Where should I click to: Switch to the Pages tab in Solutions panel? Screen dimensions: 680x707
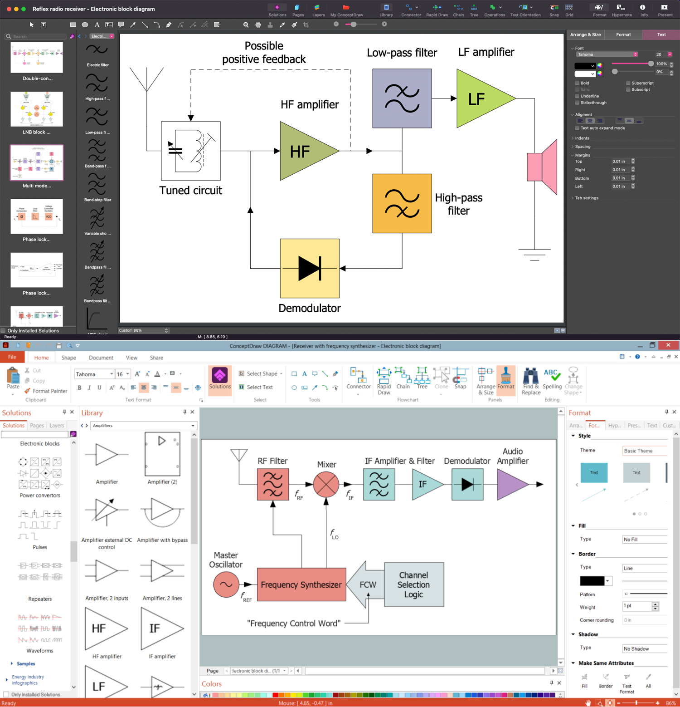[x=37, y=425]
